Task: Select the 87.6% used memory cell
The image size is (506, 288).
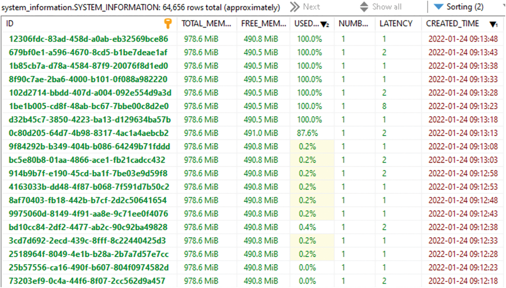Action: click(x=307, y=133)
